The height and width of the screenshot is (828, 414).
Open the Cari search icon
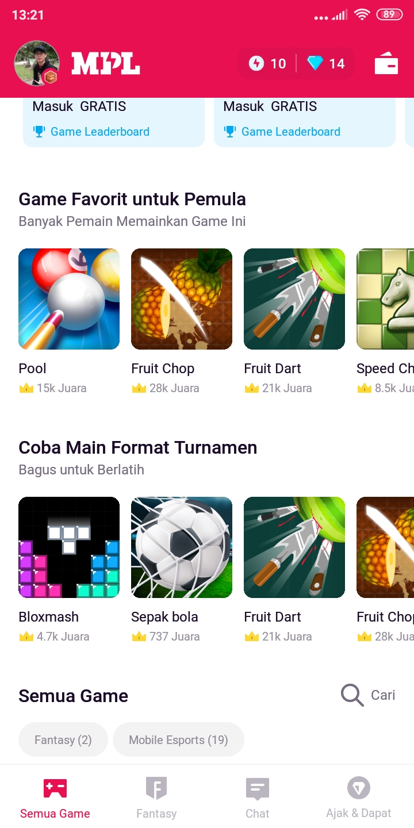click(352, 695)
